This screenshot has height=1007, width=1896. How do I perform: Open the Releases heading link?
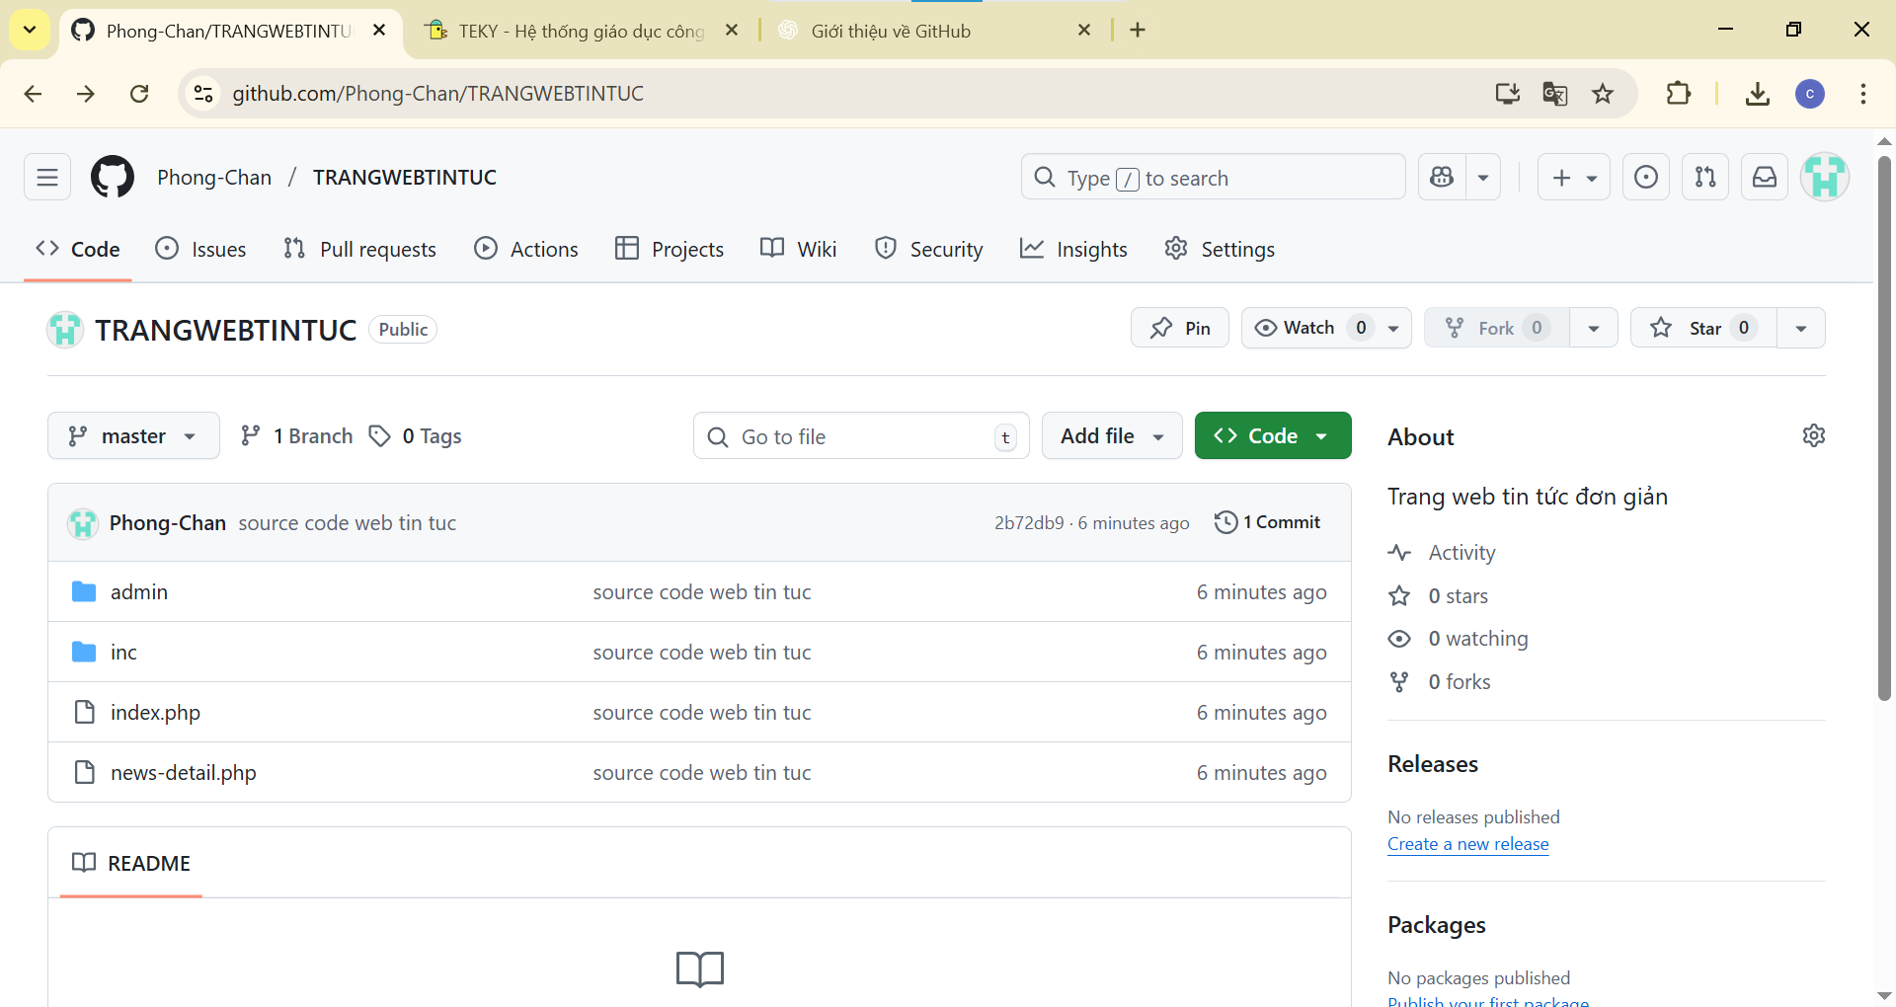pos(1433,764)
